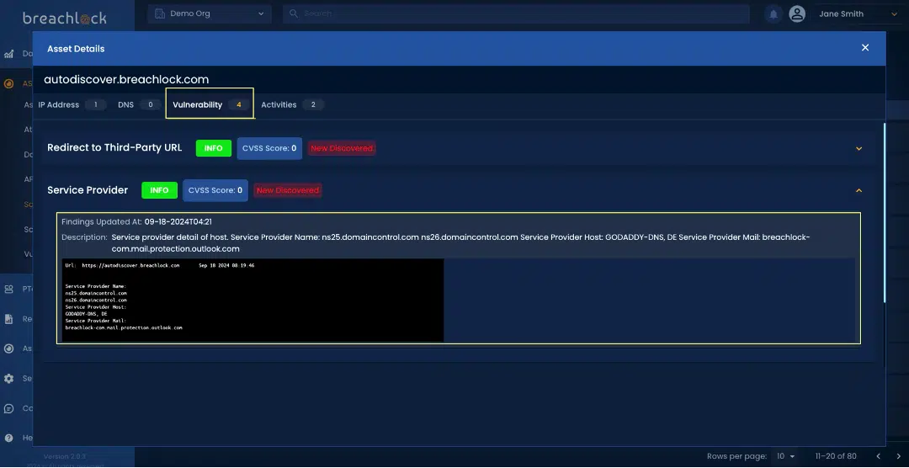Click the 11–20 of 80 pagination text
The width and height of the screenshot is (909, 468).
click(x=836, y=456)
